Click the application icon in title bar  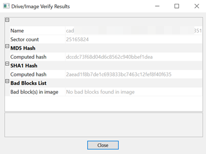pos(6,6)
